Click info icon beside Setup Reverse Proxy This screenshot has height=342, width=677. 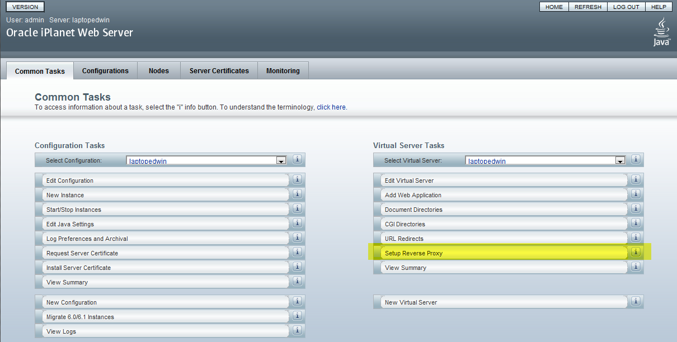pyautogui.click(x=636, y=252)
